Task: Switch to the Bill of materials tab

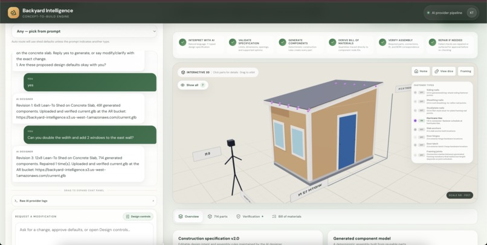Action: [x=286, y=217]
